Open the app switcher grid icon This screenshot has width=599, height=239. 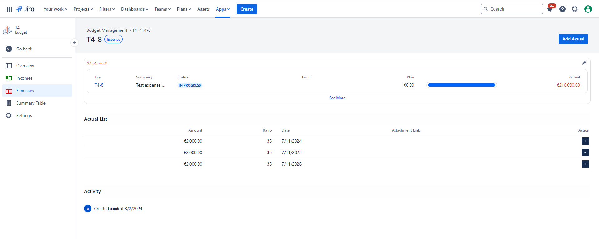(9, 9)
